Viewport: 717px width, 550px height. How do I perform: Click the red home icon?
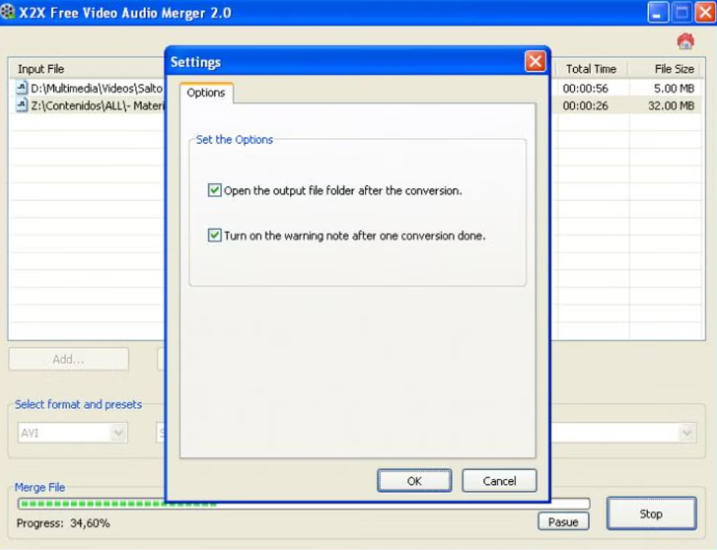(686, 41)
